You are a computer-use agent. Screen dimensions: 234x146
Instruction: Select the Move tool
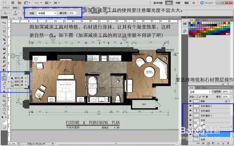4,23
